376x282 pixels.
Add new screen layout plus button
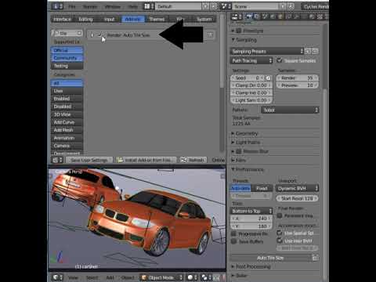pyautogui.click(x=206, y=6)
